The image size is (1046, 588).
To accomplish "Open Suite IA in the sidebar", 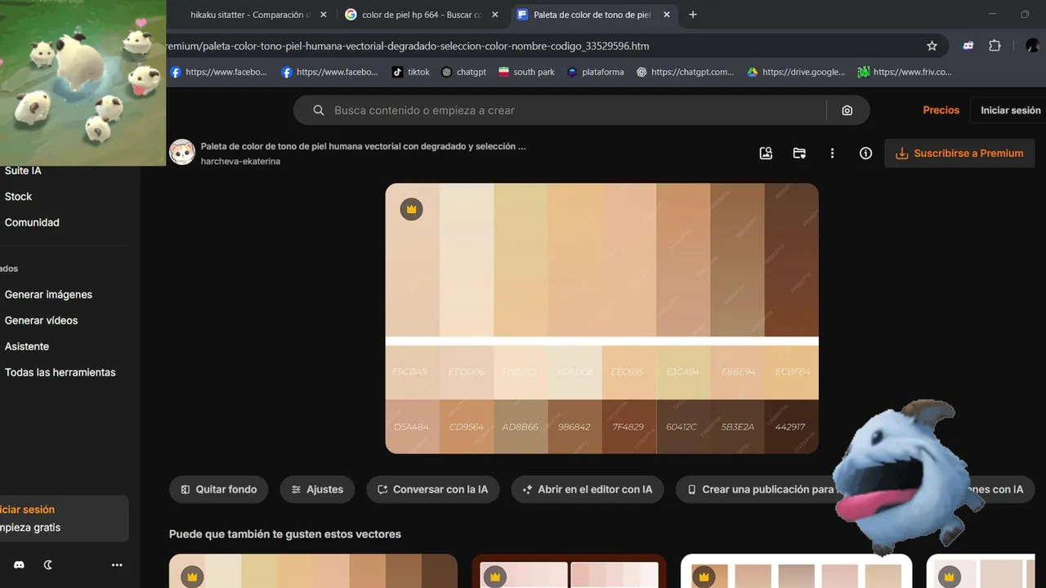I will [x=23, y=171].
